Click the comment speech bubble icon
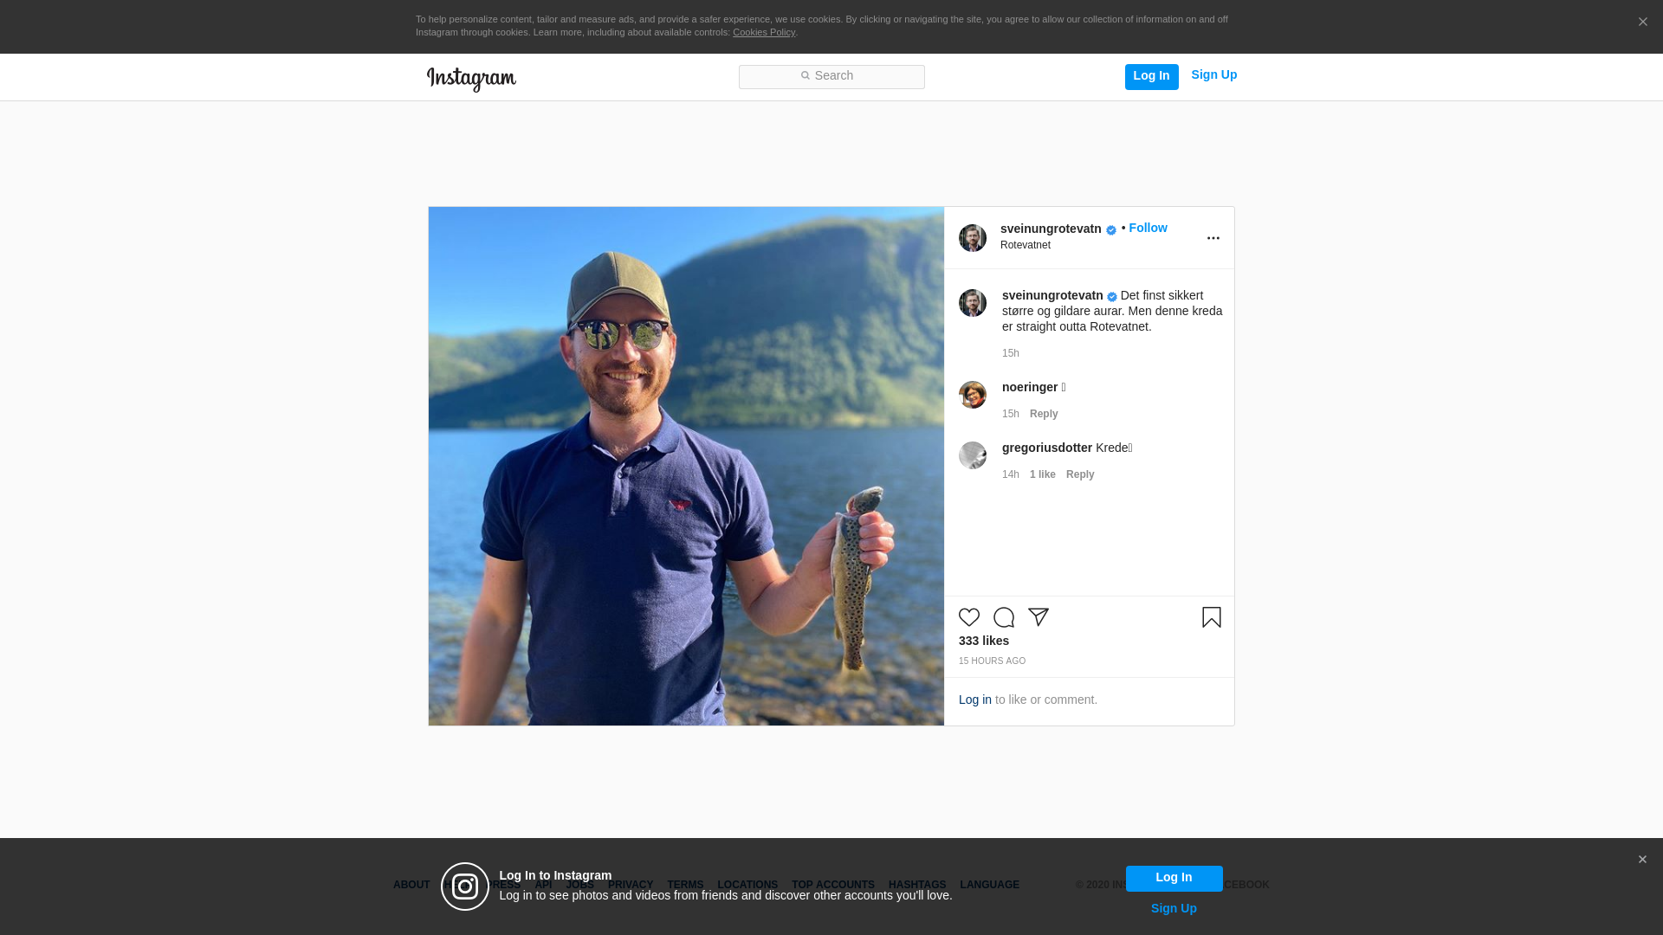The image size is (1663, 935). (1004, 617)
